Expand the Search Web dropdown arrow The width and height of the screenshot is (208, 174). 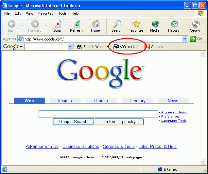[107, 47]
